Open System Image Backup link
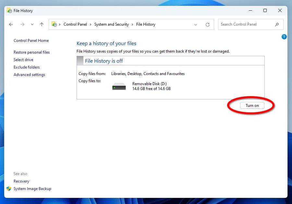Viewport: 292px width, 204px height. click(x=32, y=189)
